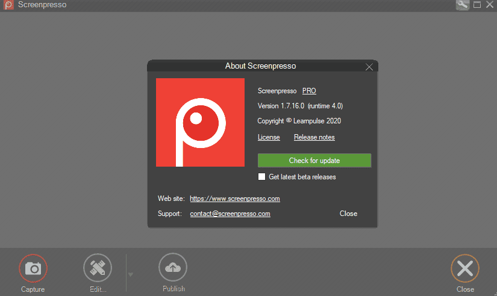
Task: Click the red Screenpresso logo image
Action: 200,122
